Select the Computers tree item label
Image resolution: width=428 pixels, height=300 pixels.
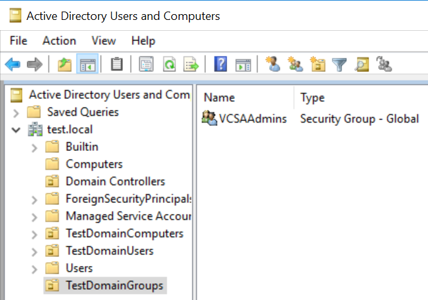[94, 164]
